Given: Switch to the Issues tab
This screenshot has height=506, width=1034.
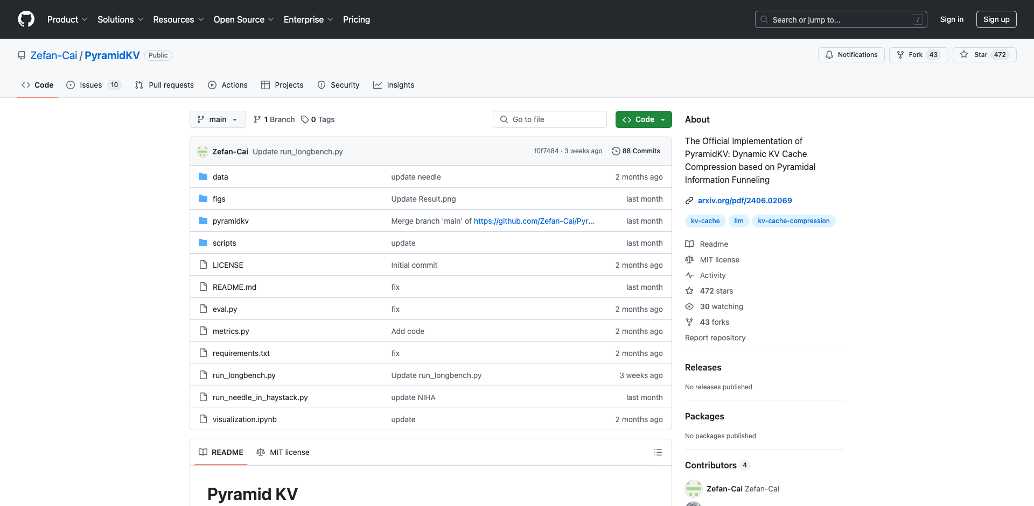Looking at the screenshot, I should (94, 85).
